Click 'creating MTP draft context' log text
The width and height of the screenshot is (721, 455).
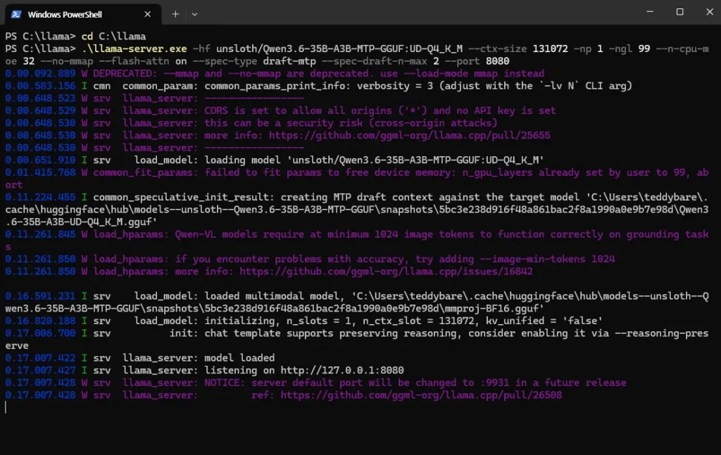(x=357, y=198)
